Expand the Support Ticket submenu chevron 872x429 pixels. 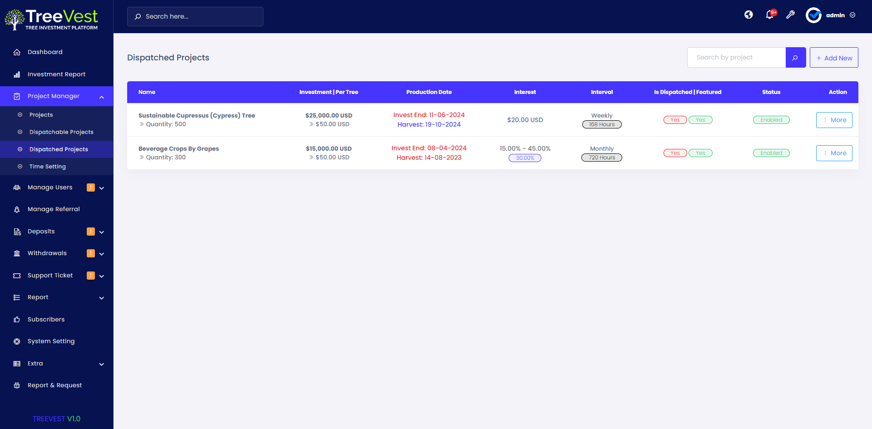tap(102, 276)
